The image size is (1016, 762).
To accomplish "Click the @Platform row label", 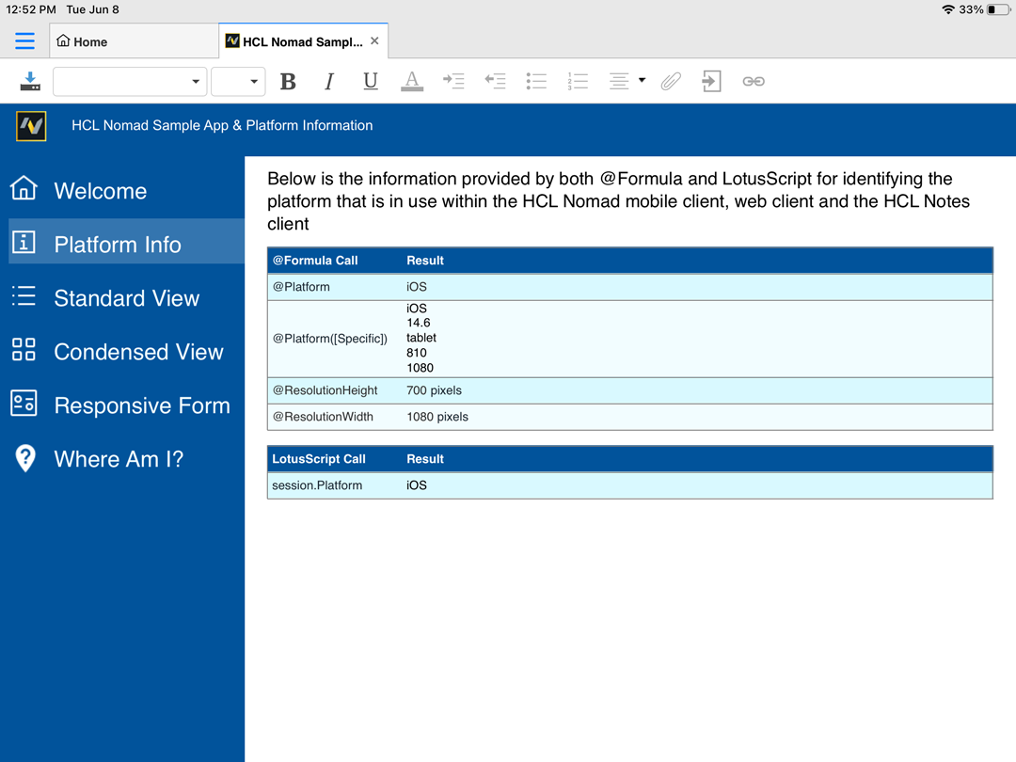I will pyautogui.click(x=301, y=286).
